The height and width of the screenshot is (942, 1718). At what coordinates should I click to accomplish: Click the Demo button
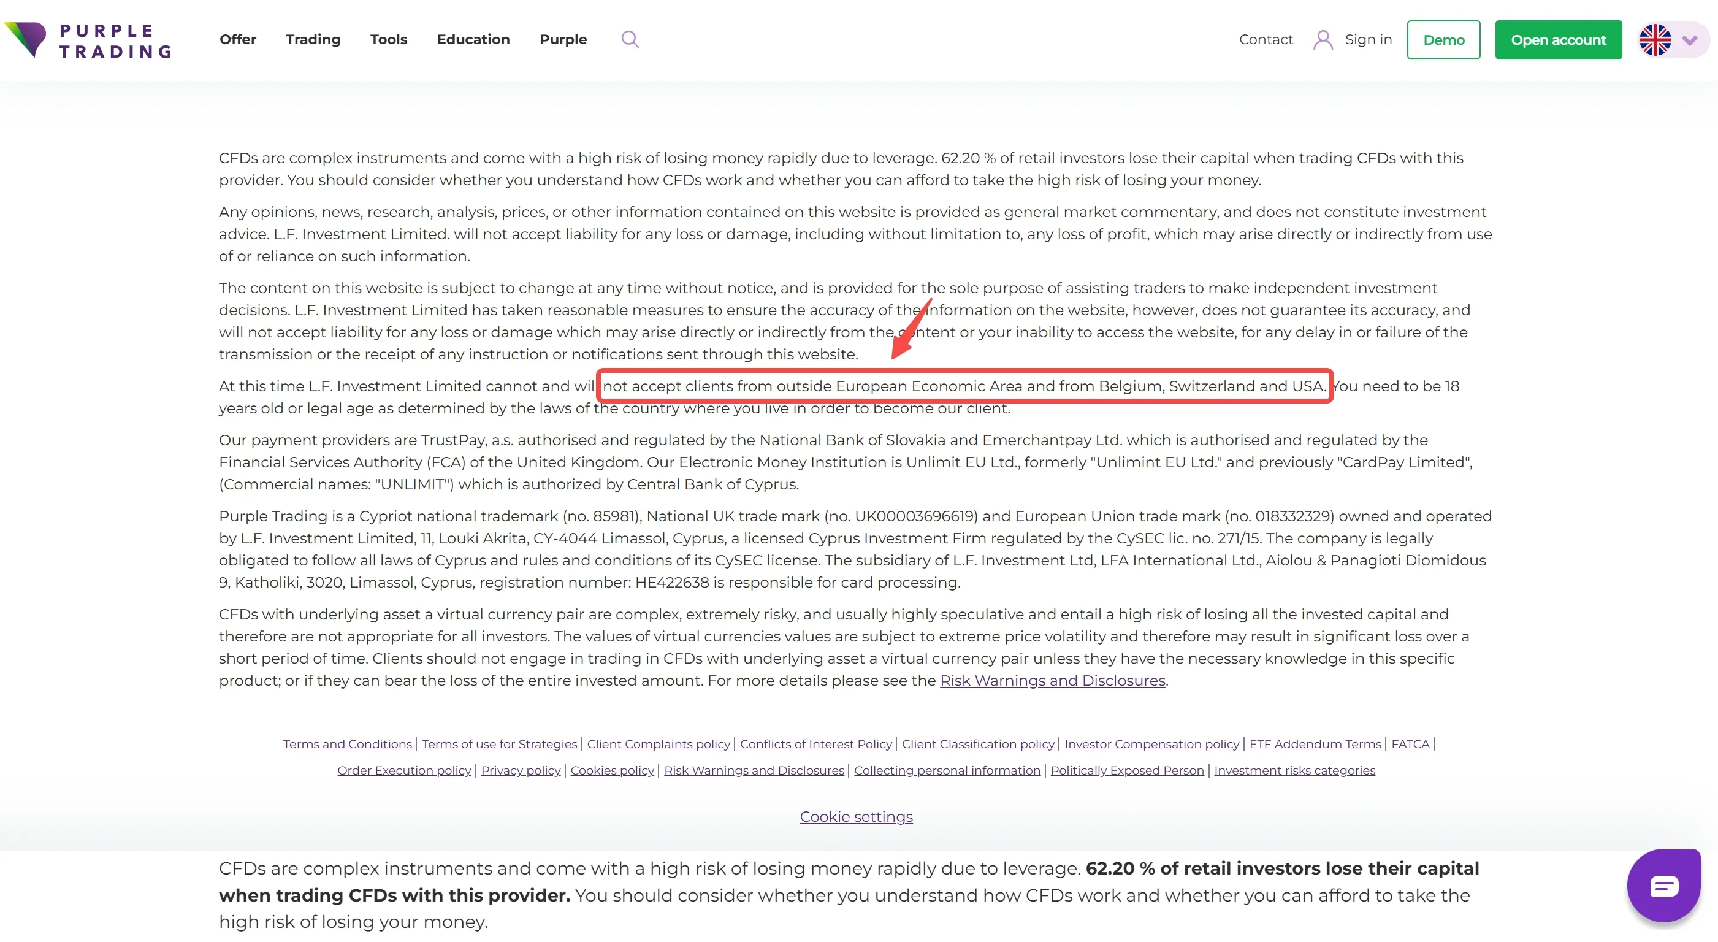click(x=1444, y=40)
